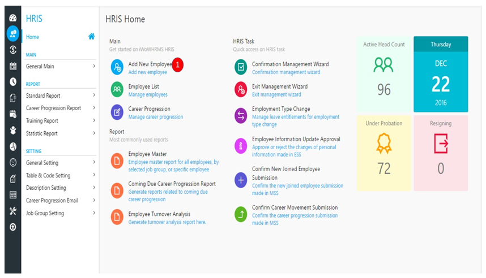This screenshot has height=278, width=486.
Task: Click the Under Probation value 72
Action: point(383,168)
